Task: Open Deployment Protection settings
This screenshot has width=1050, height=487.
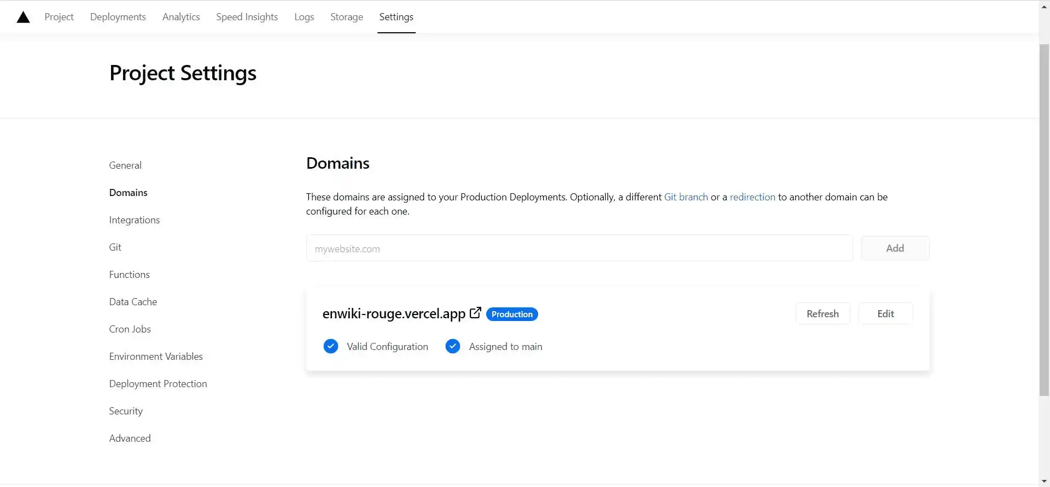Action: point(158,384)
